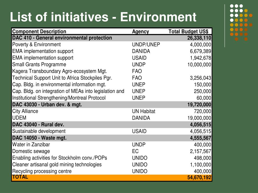Click the 'Agency' column header
The width and height of the screenshot is (258, 193).
coord(141,31)
